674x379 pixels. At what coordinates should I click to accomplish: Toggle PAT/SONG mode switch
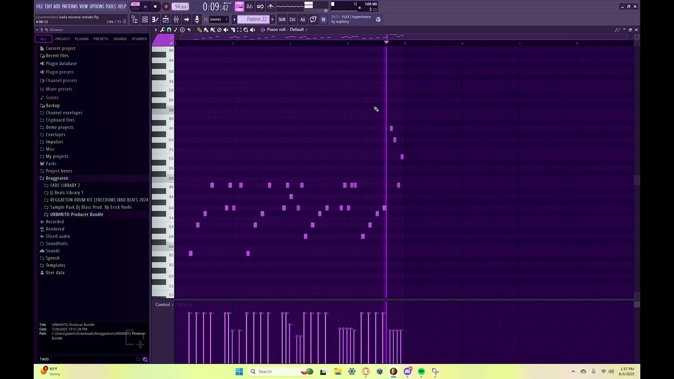(135, 6)
